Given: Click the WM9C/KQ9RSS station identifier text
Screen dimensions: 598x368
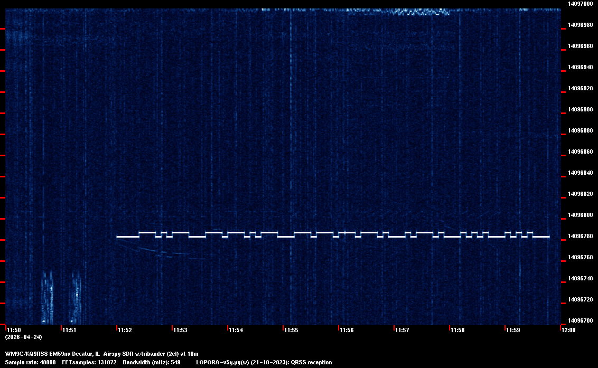Looking at the screenshot, I should point(26,353).
